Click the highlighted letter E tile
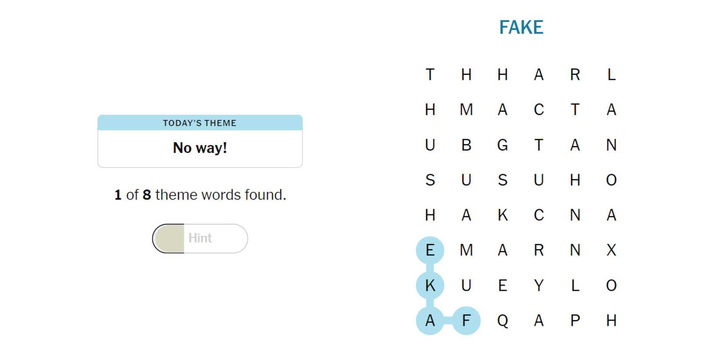 click(x=430, y=250)
